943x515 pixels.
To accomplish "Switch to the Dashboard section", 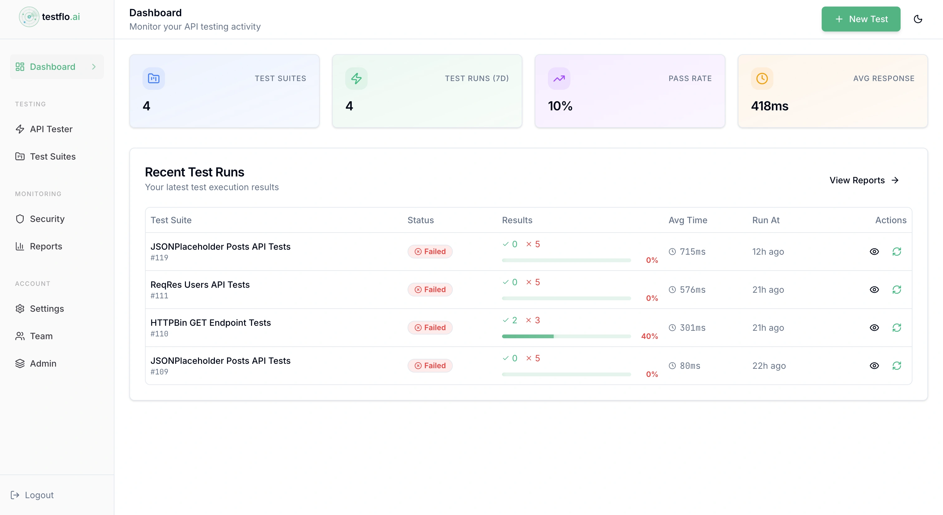I will point(52,67).
